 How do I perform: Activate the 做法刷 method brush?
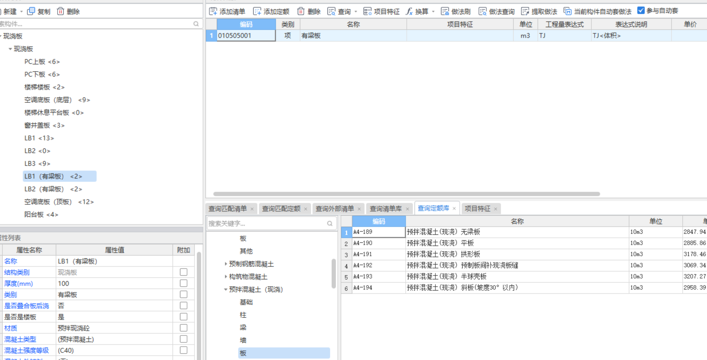(x=456, y=11)
